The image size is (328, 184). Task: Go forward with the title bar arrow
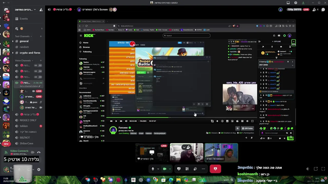(x=9, y=3)
